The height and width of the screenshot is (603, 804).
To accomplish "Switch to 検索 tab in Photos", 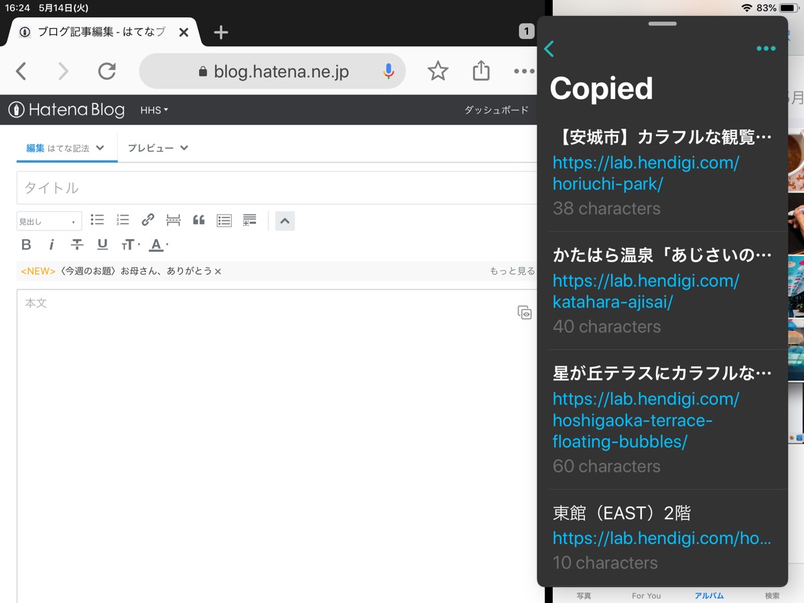I will [x=772, y=596].
